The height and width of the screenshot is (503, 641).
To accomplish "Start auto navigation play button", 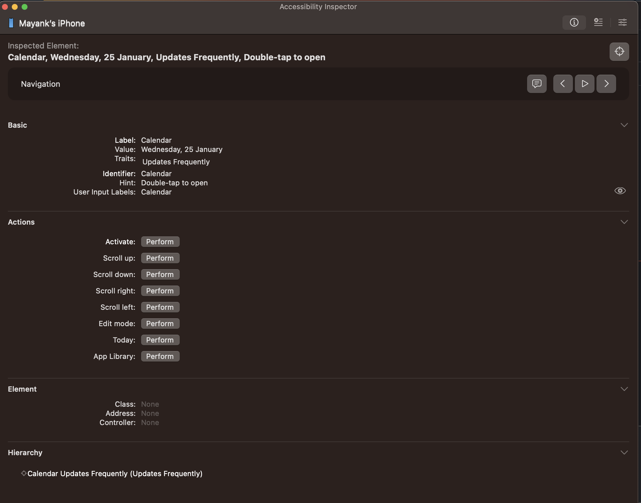I will click(x=584, y=84).
